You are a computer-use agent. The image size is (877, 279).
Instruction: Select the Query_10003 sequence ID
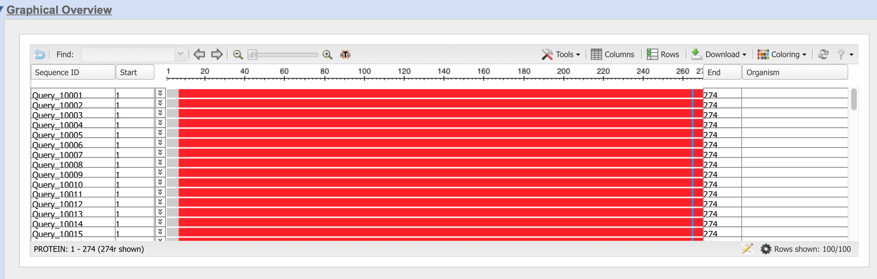click(57, 115)
